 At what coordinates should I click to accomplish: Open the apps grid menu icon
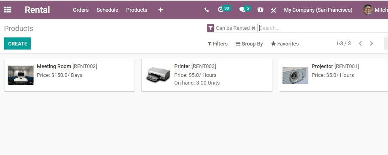(8, 10)
